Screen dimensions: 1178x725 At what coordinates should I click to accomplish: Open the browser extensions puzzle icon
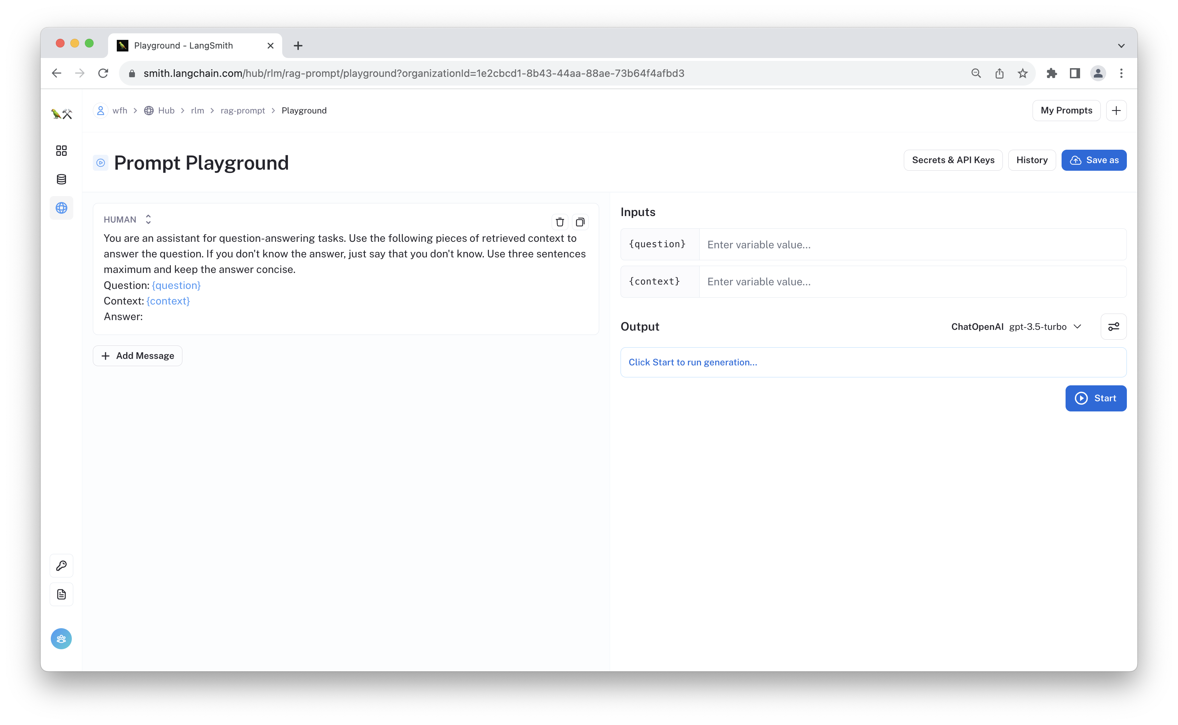point(1051,73)
